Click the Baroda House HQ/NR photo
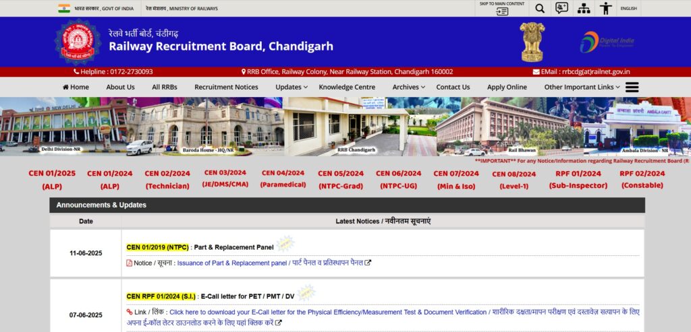Image resolution: width=691 pixels, height=332 pixels. point(205,127)
